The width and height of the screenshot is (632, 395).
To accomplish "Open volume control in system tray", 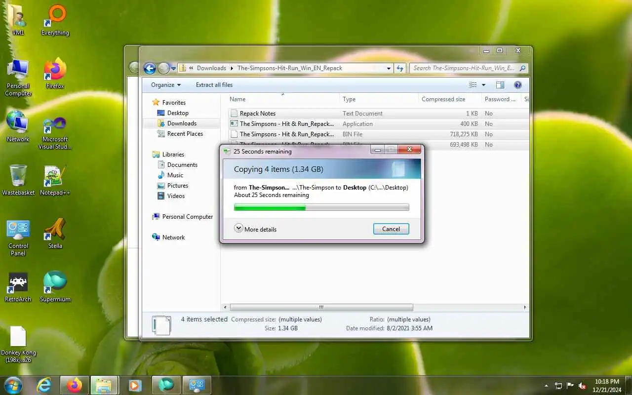I will click(x=583, y=386).
